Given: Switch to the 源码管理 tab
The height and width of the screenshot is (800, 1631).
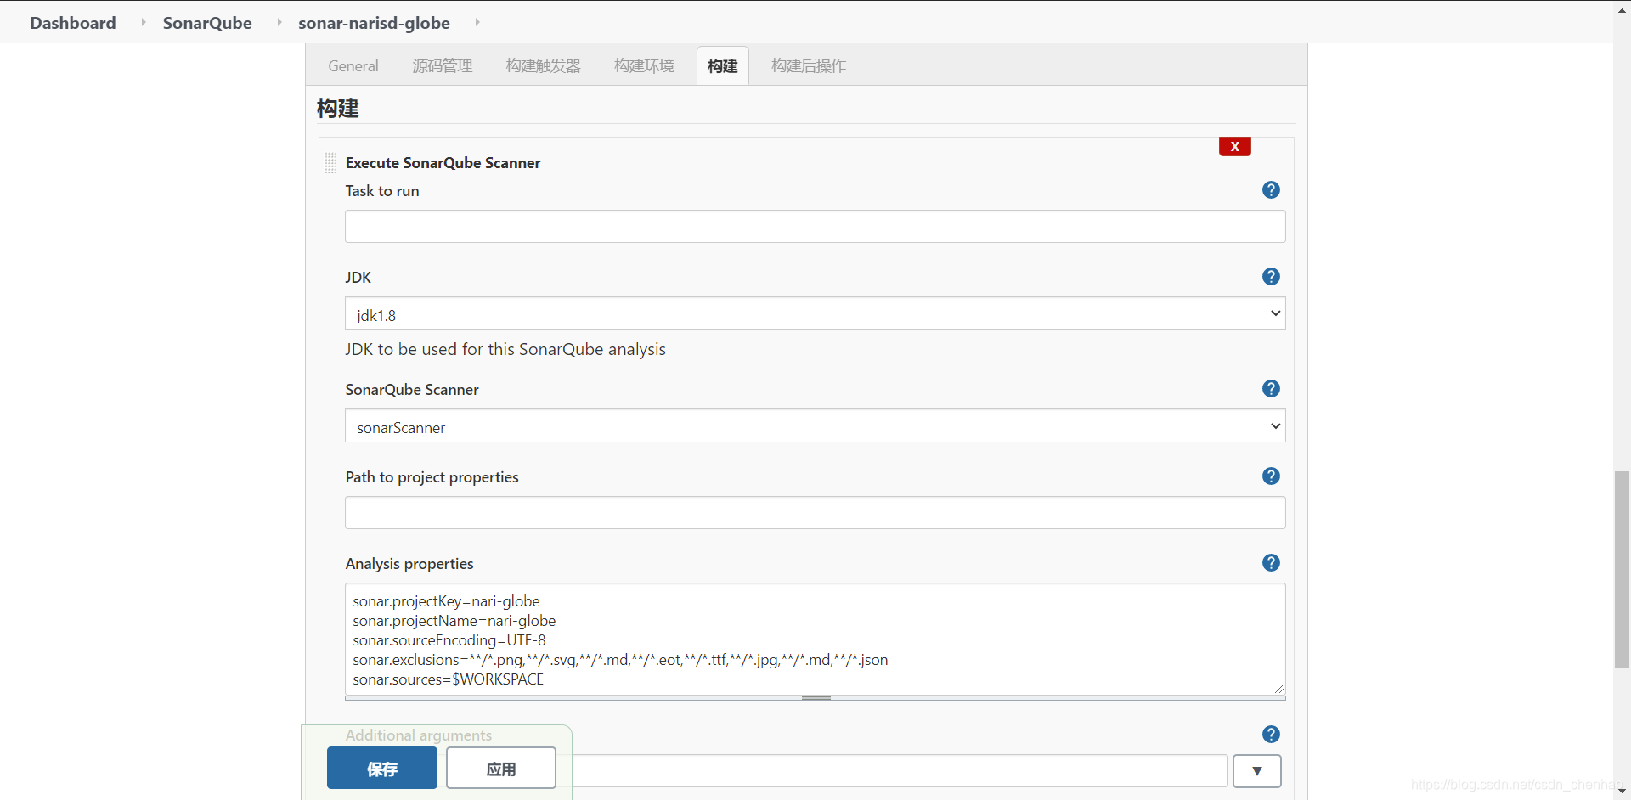Looking at the screenshot, I should (x=443, y=66).
